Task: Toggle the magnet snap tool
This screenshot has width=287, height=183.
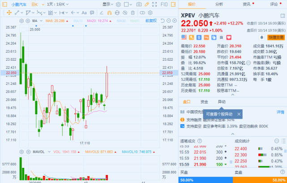Action: coord(109,12)
